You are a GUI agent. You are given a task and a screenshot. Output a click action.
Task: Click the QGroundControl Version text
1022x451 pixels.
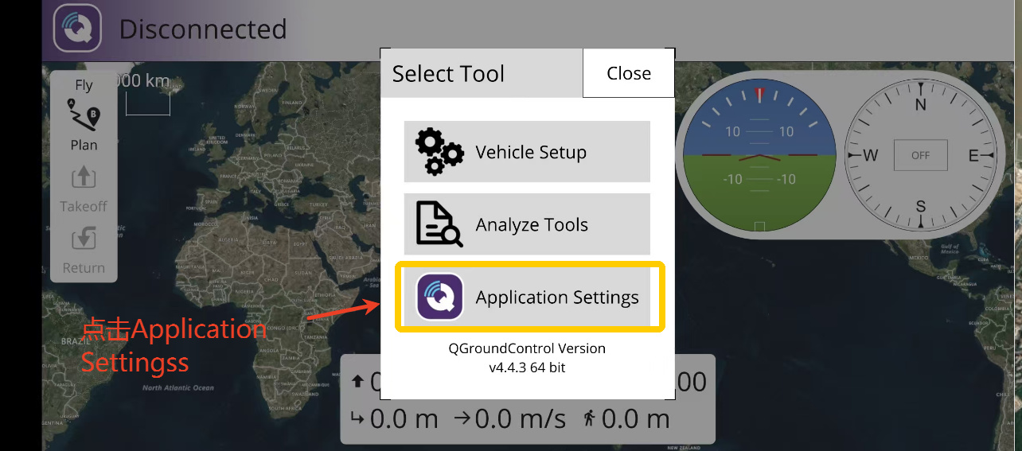point(527,348)
